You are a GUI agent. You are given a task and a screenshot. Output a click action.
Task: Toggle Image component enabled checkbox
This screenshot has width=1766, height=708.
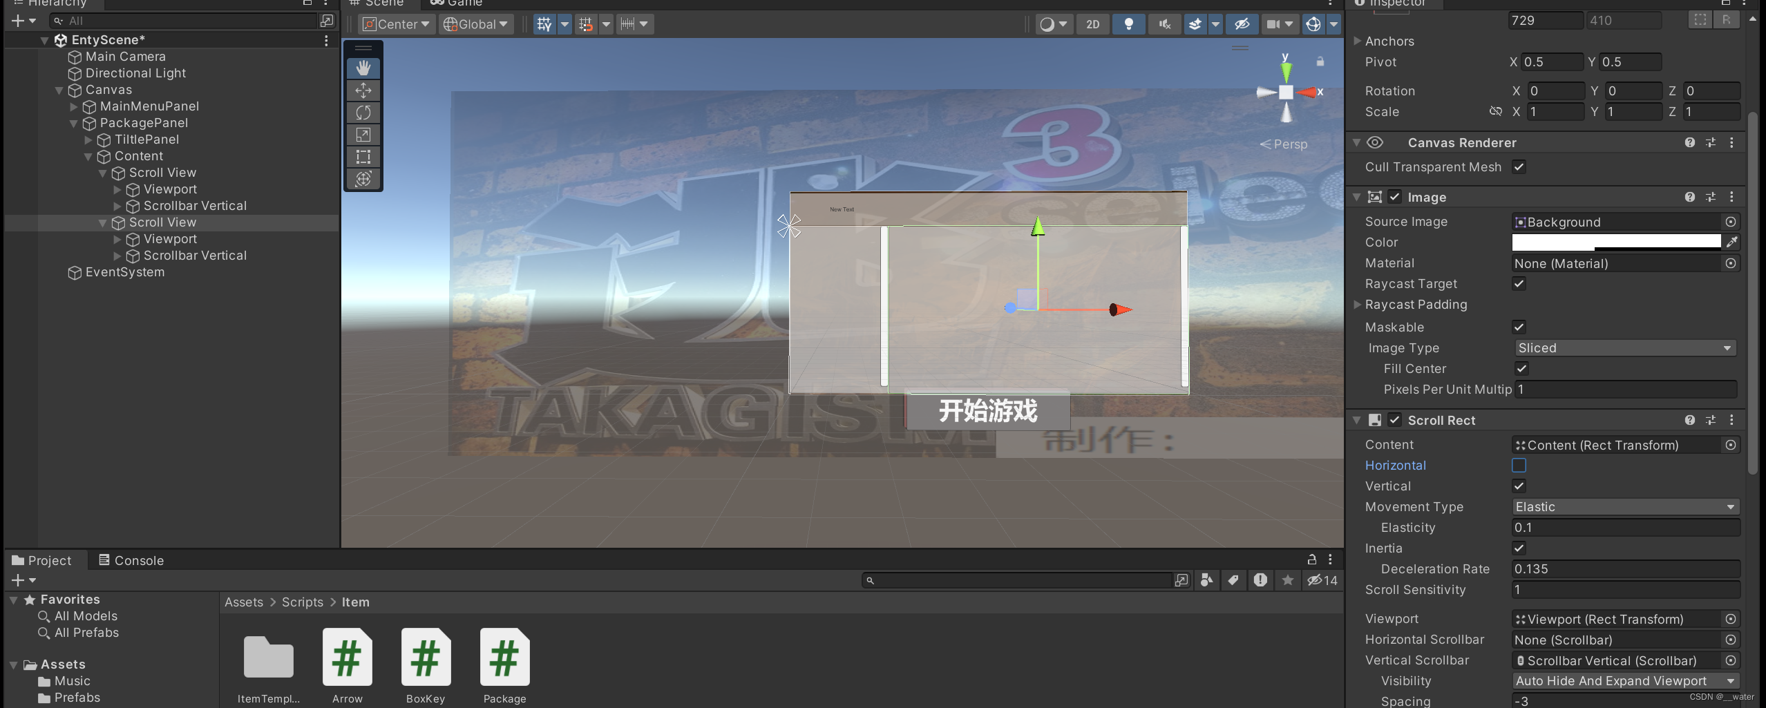[1395, 197]
